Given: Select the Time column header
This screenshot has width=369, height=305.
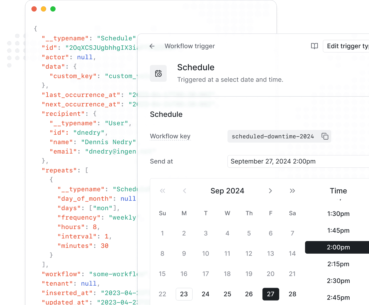Looking at the screenshot, I should click(x=338, y=191).
